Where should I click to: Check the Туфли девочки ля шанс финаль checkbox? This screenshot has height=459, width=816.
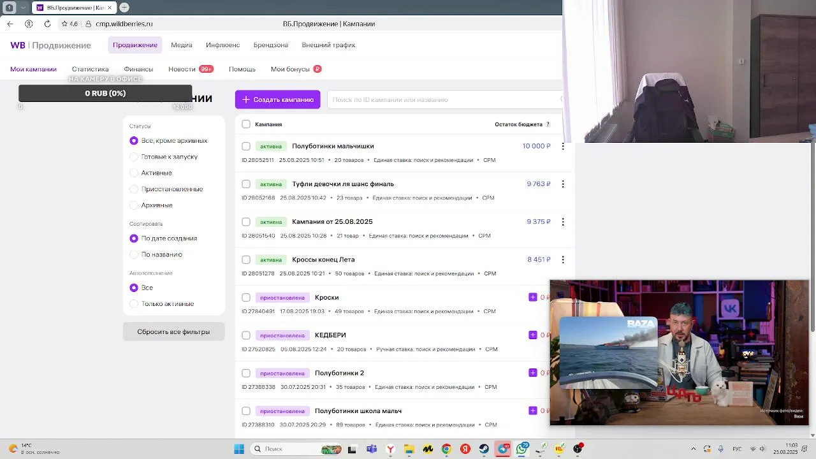coord(246,184)
